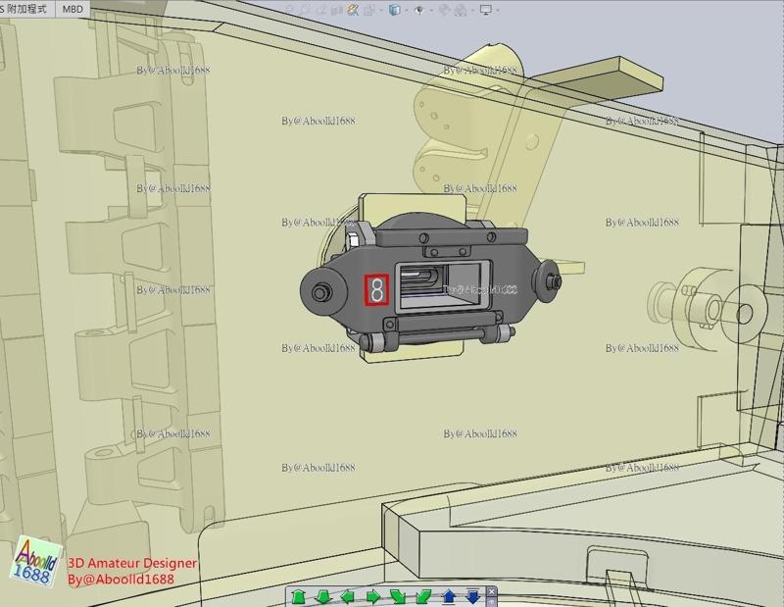Click the blue move-up arrow
The height and width of the screenshot is (607, 784).
click(449, 596)
